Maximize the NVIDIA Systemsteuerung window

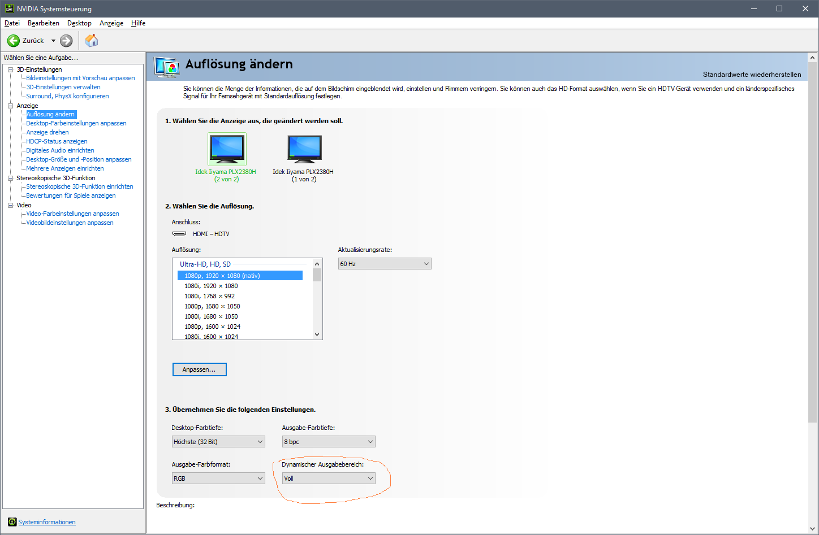pos(779,8)
